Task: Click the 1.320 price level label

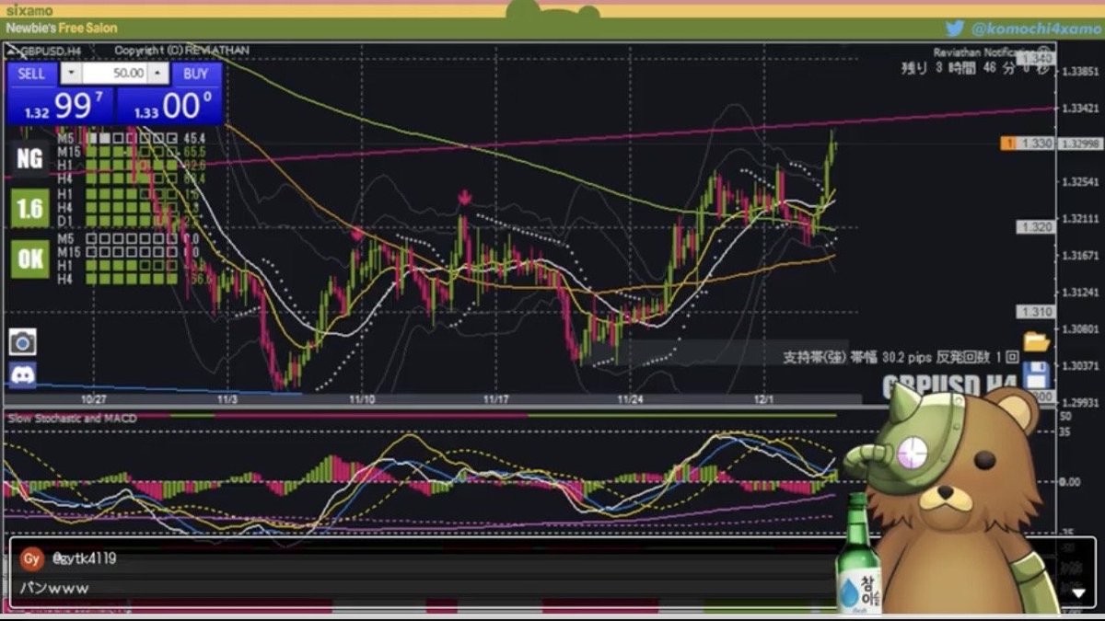Action: tap(1036, 226)
